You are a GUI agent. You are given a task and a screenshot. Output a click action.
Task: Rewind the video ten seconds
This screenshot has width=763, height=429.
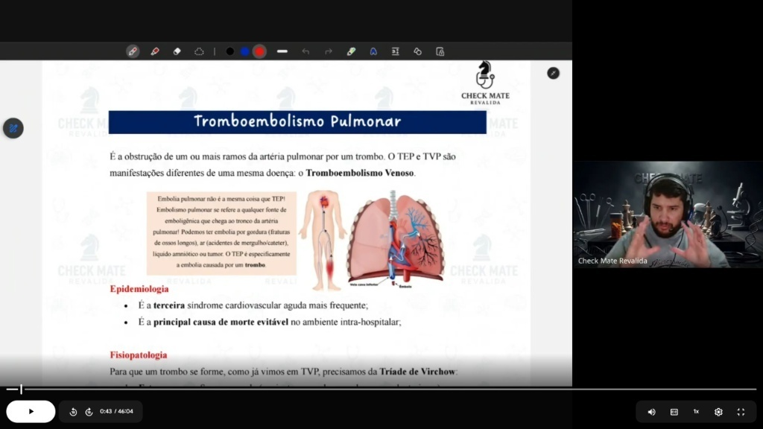click(73, 411)
